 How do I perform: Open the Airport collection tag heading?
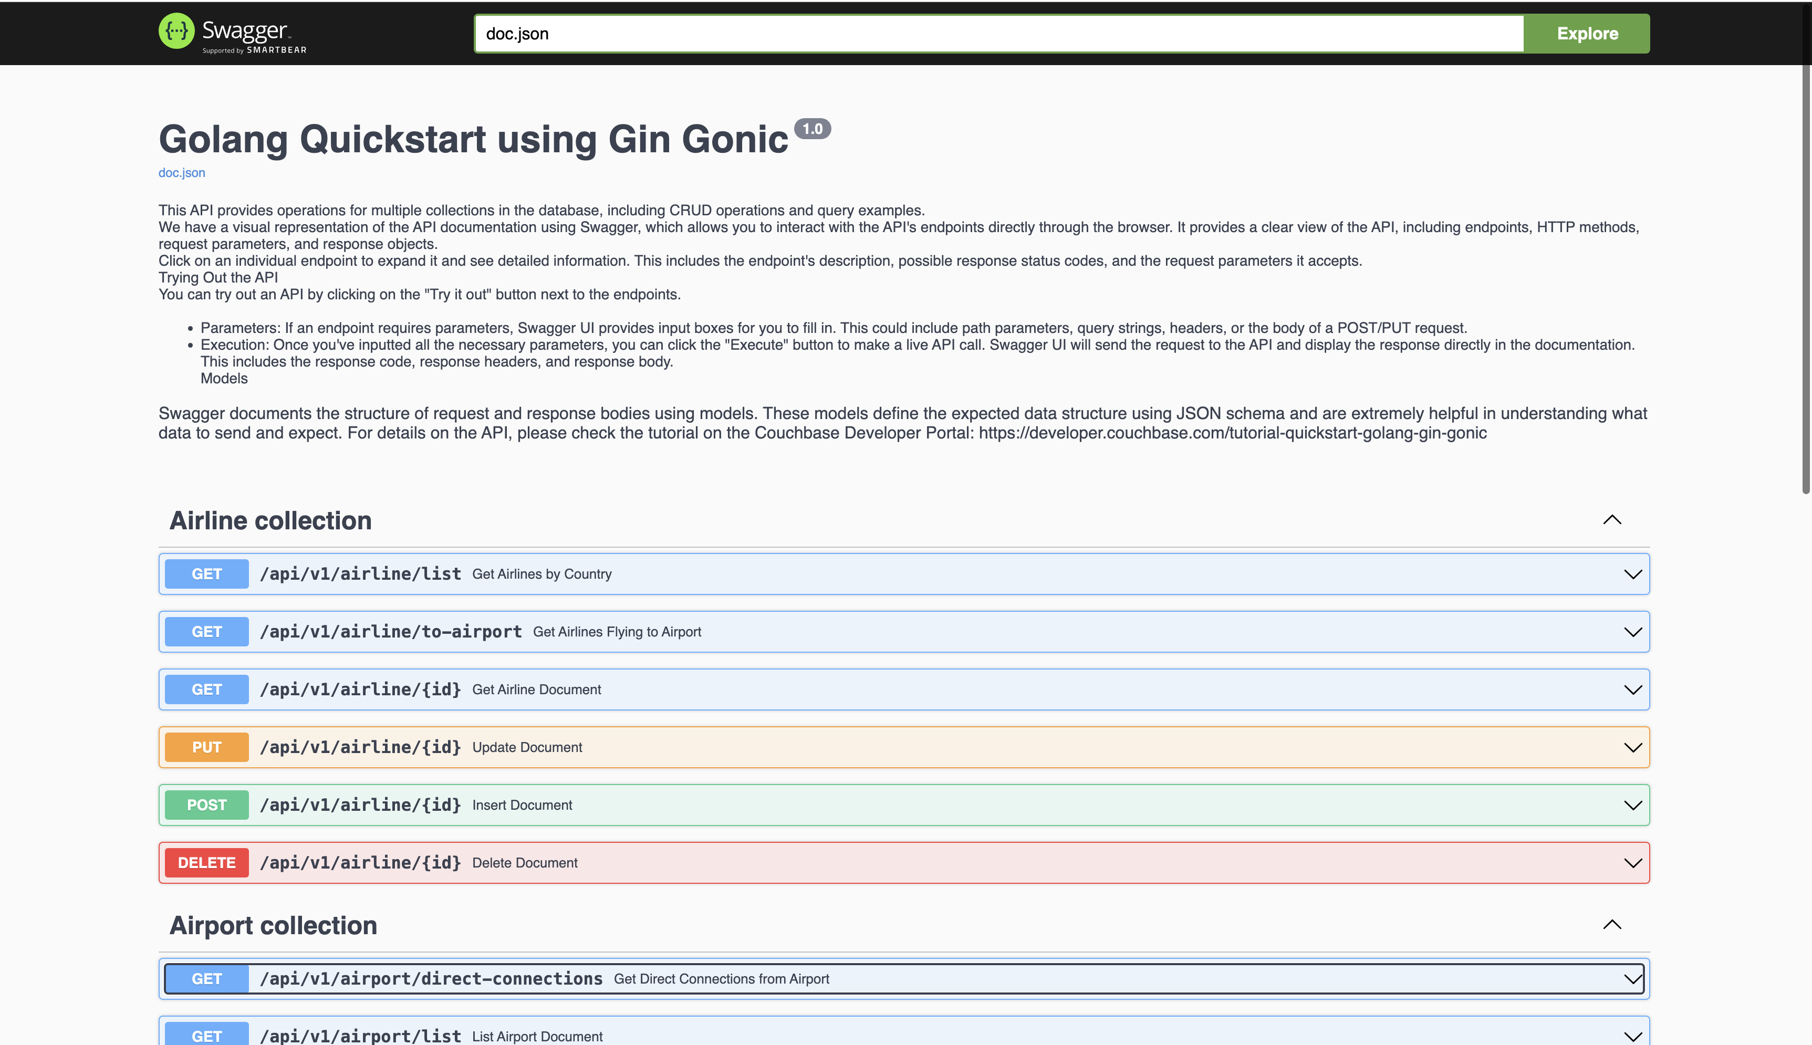tap(274, 926)
